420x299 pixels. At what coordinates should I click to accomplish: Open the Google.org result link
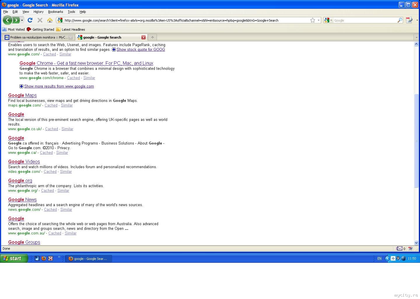pos(20,180)
